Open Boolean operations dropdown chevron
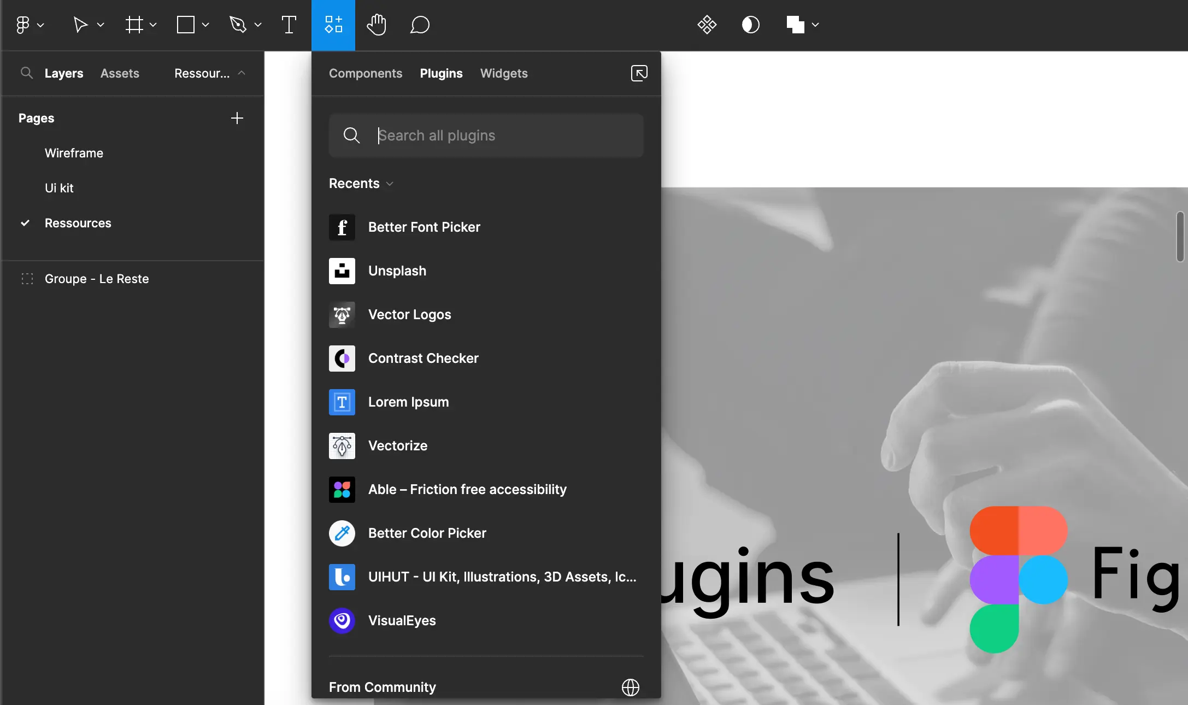The height and width of the screenshot is (705, 1188). point(815,25)
